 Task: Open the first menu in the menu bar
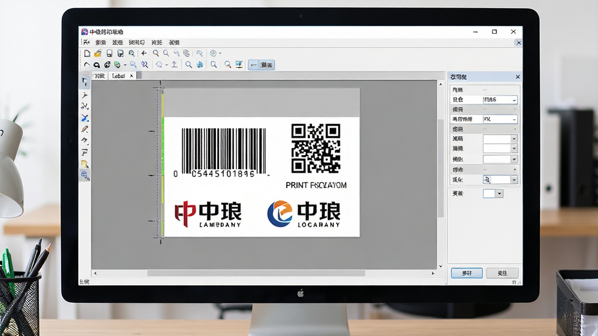[86, 42]
